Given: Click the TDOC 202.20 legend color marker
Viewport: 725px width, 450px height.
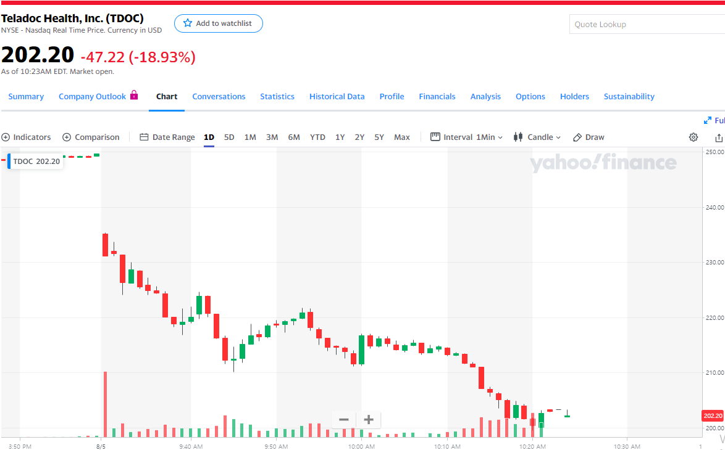Looking at the screenshot, I should click(9, 162).
